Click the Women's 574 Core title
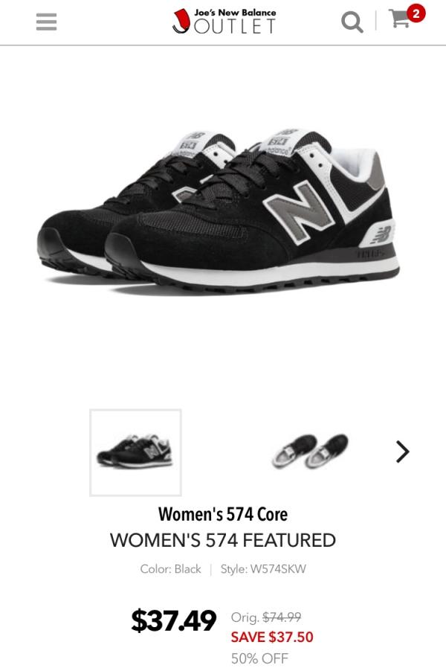Image resolution: width=446 pixels, height=668 pixels. pyautogui.click(x=223, y=514)
